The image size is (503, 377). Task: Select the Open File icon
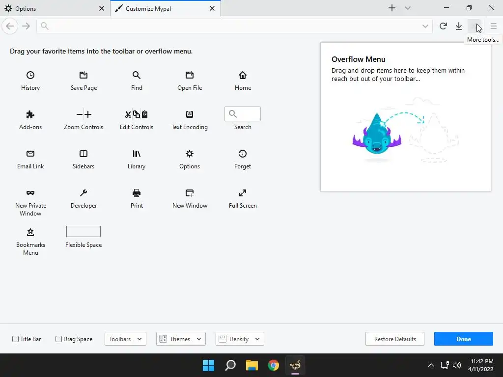coord(190,75)
